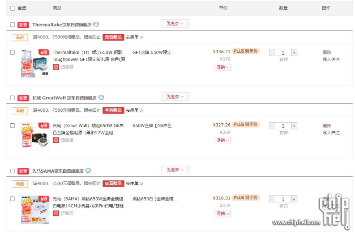Open Thermaltake京东自营旗舰店 store link

(x=62, y=25)
